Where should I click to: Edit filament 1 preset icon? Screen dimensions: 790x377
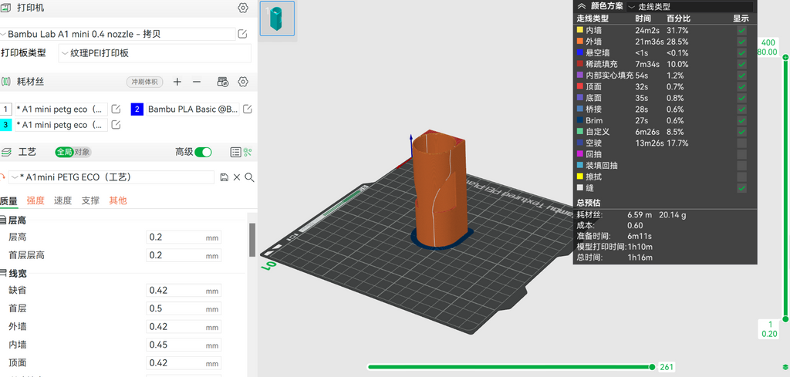coord(116,109)
